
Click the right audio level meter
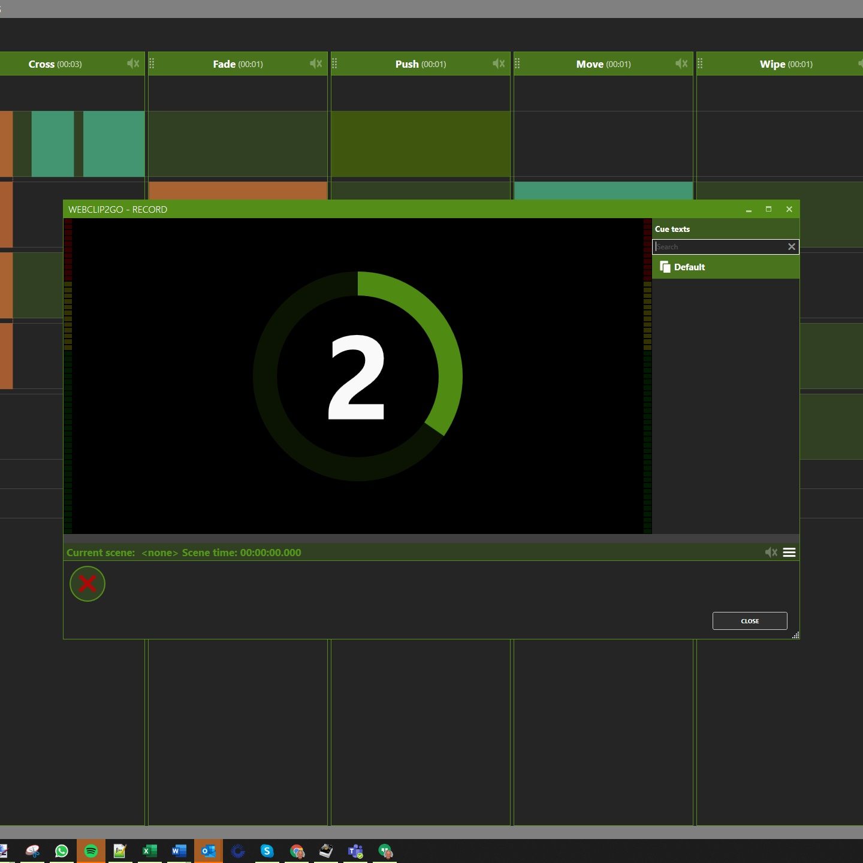tap(647, 376)
